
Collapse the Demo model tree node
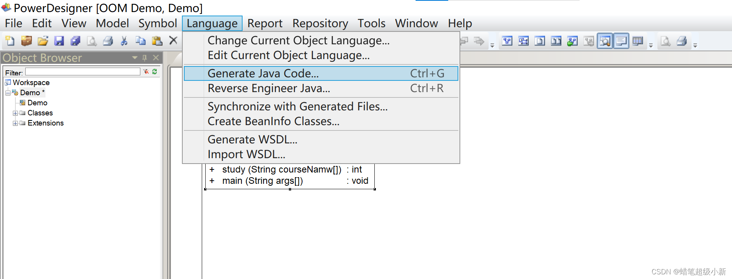coord(8,93)
